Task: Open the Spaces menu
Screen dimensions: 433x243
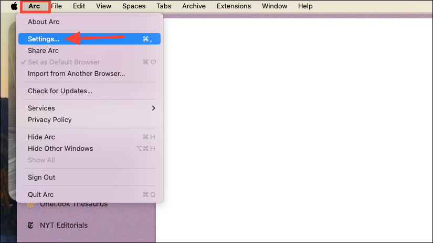Action: (134, 6)
